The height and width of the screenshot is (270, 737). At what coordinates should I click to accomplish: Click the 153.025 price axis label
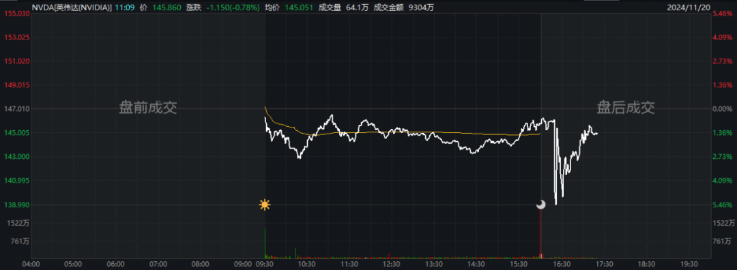click(18, 37)
